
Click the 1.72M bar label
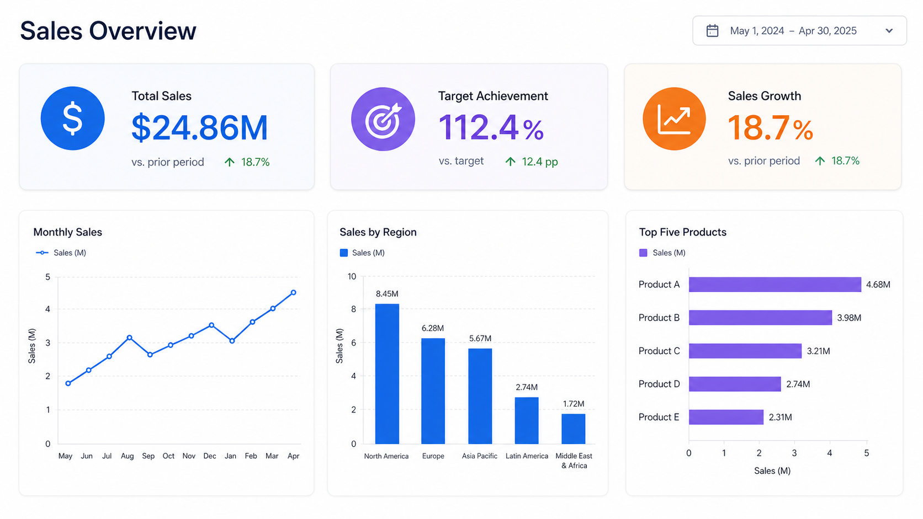574,404
